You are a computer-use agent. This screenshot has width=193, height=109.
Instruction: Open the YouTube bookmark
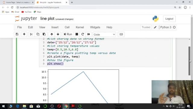coord(27,12)
